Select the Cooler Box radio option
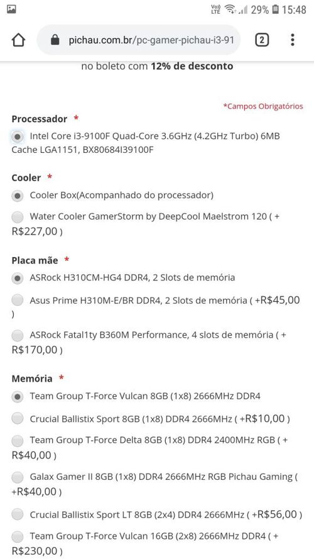The height and width of the screenshot is (559, 314). [x=18, y=196]
